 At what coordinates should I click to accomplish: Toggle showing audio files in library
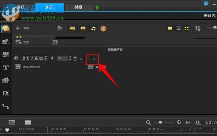pos(94,29)
